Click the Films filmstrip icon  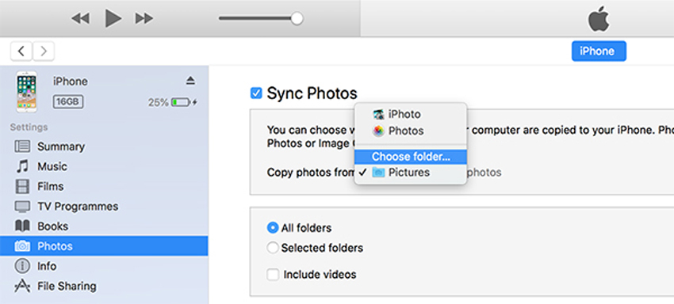pyautogui.click(x=22, y=186)
